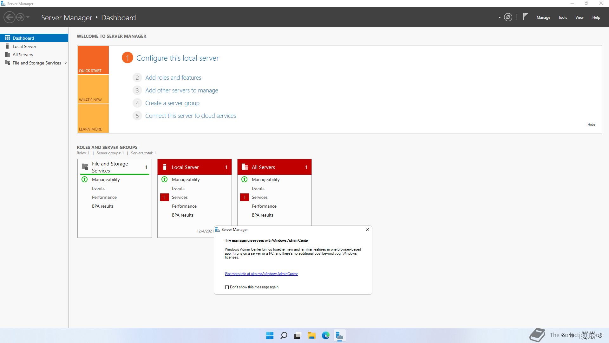609x343 pixels.
Task: Expand File and Storage Services sidebar arrow
Action: 65,63
